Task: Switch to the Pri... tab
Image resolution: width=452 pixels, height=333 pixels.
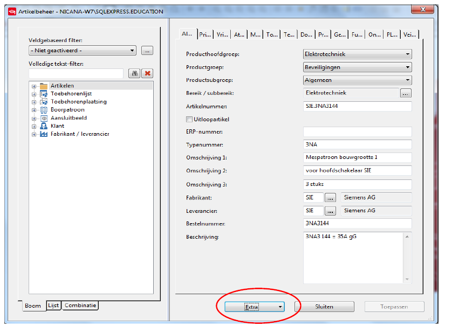Action: 206,34
